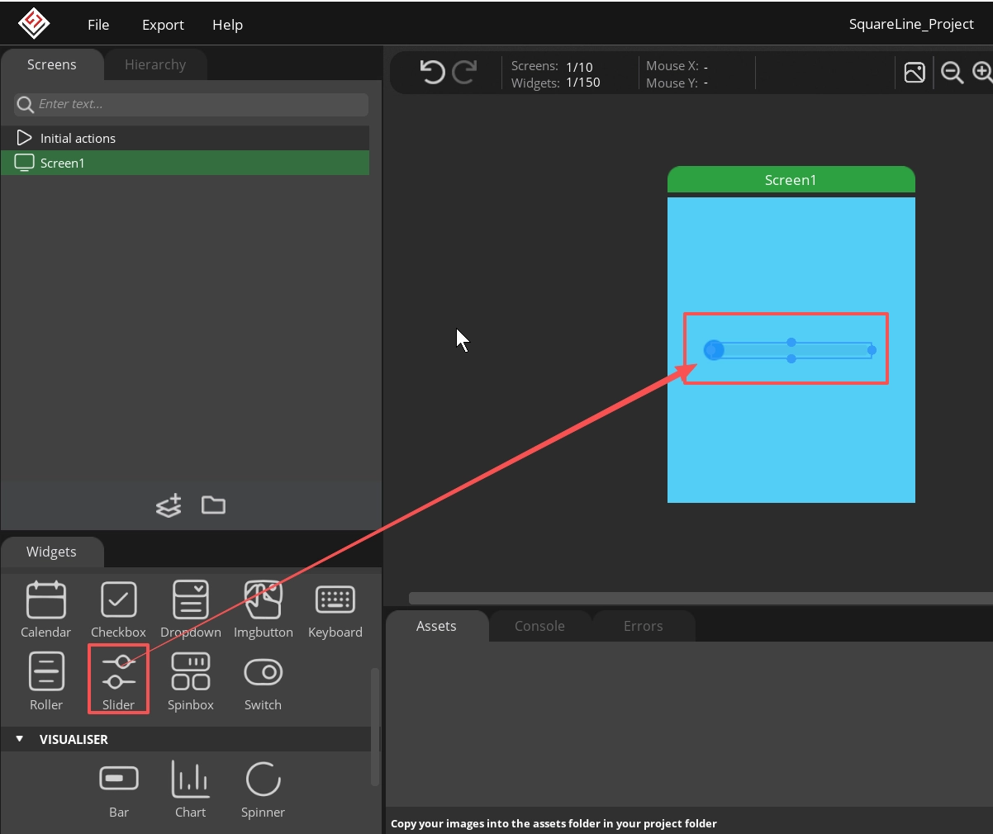Image resolution: width=993 pixels, height=834 pixels.
Task: Zoom out the canvas view
Action: (953, 73)
